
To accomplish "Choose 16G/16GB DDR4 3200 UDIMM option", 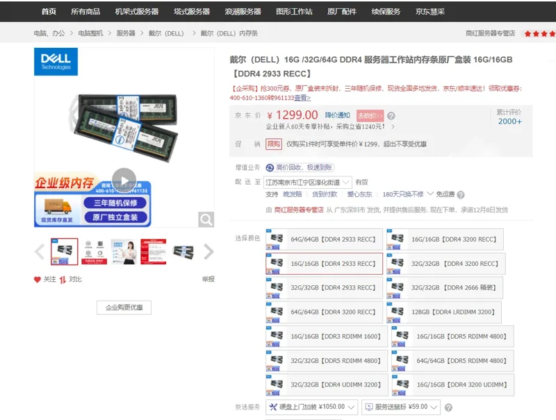I will (453, 385).
